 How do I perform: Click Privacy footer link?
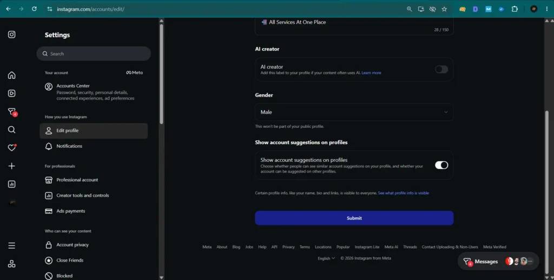click(288, 247)
